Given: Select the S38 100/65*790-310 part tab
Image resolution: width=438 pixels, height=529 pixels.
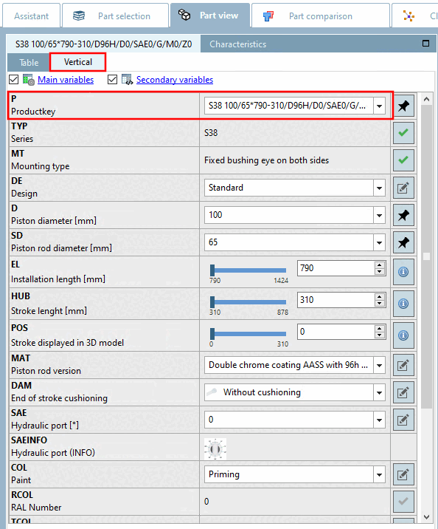Looking at the screenshot, I should (x=104, y=44).
